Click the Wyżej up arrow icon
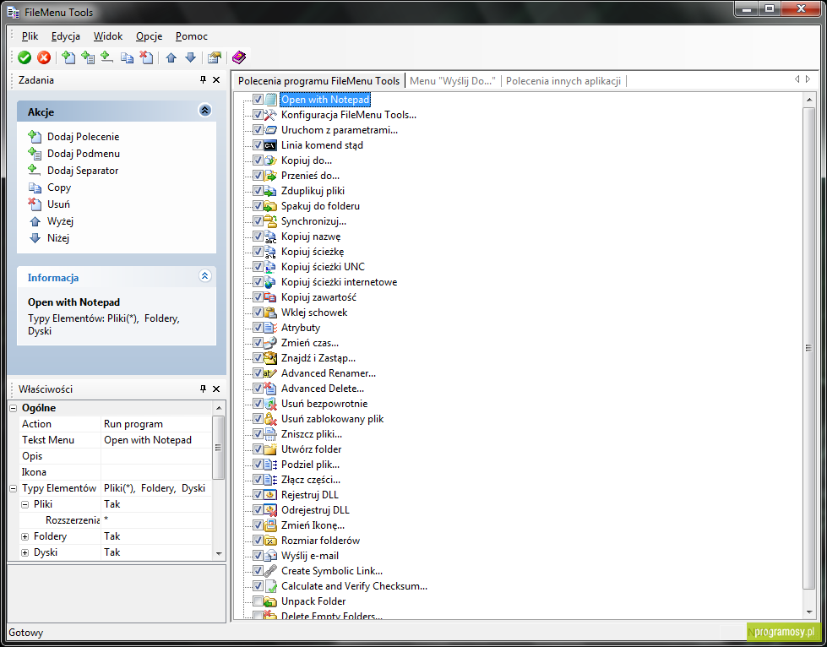The image size is (827, 647). pyautogui.click(x=35, y=221)
